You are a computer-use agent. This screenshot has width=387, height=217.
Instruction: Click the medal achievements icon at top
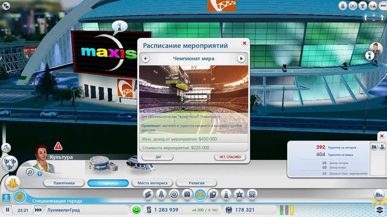343,5
